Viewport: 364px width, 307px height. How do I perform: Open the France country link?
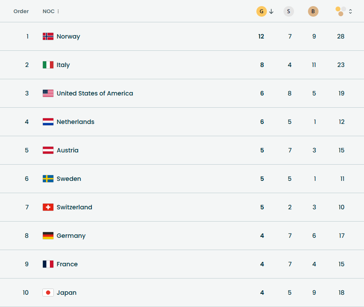click(67, 264)
